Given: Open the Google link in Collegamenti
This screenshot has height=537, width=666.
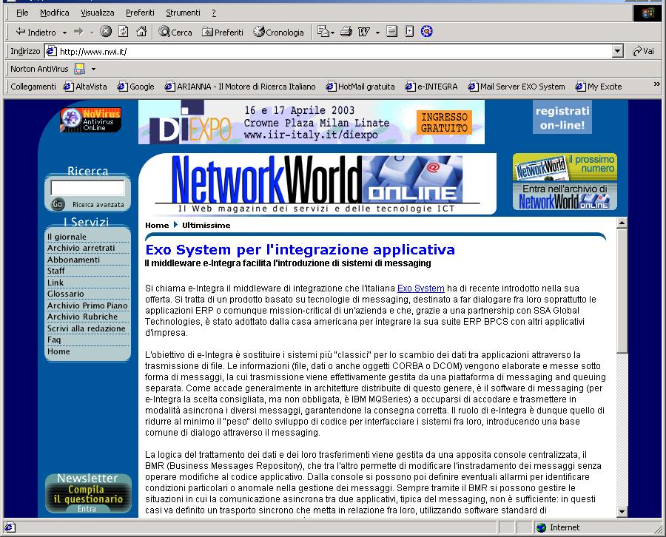Looking at the screenshot, I should click(x=136, y=87).
